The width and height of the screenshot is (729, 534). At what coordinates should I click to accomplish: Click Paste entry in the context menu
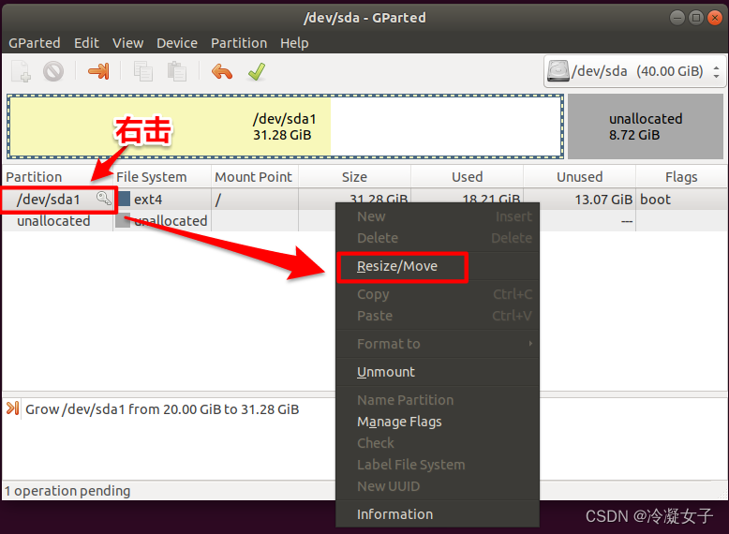(x=438, y=316)
